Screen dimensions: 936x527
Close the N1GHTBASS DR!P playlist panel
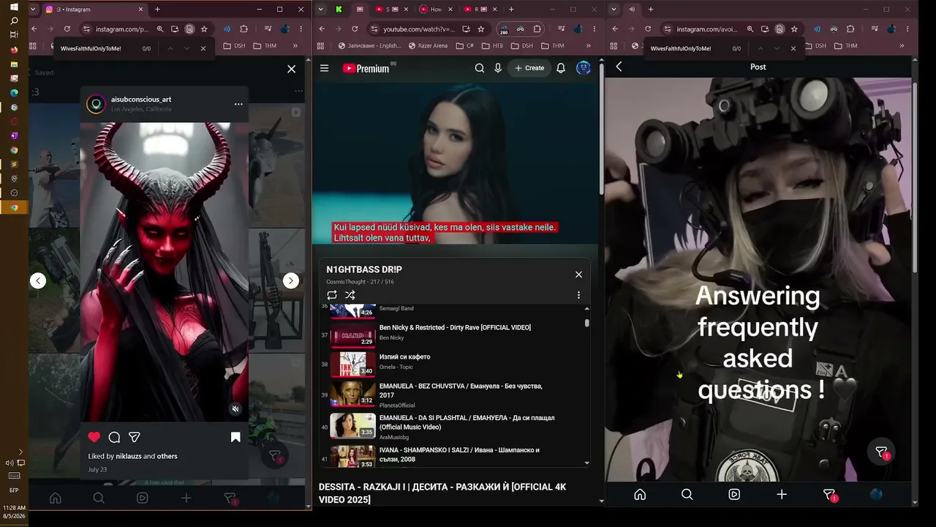pyautogui.click(x=578, y=274)
